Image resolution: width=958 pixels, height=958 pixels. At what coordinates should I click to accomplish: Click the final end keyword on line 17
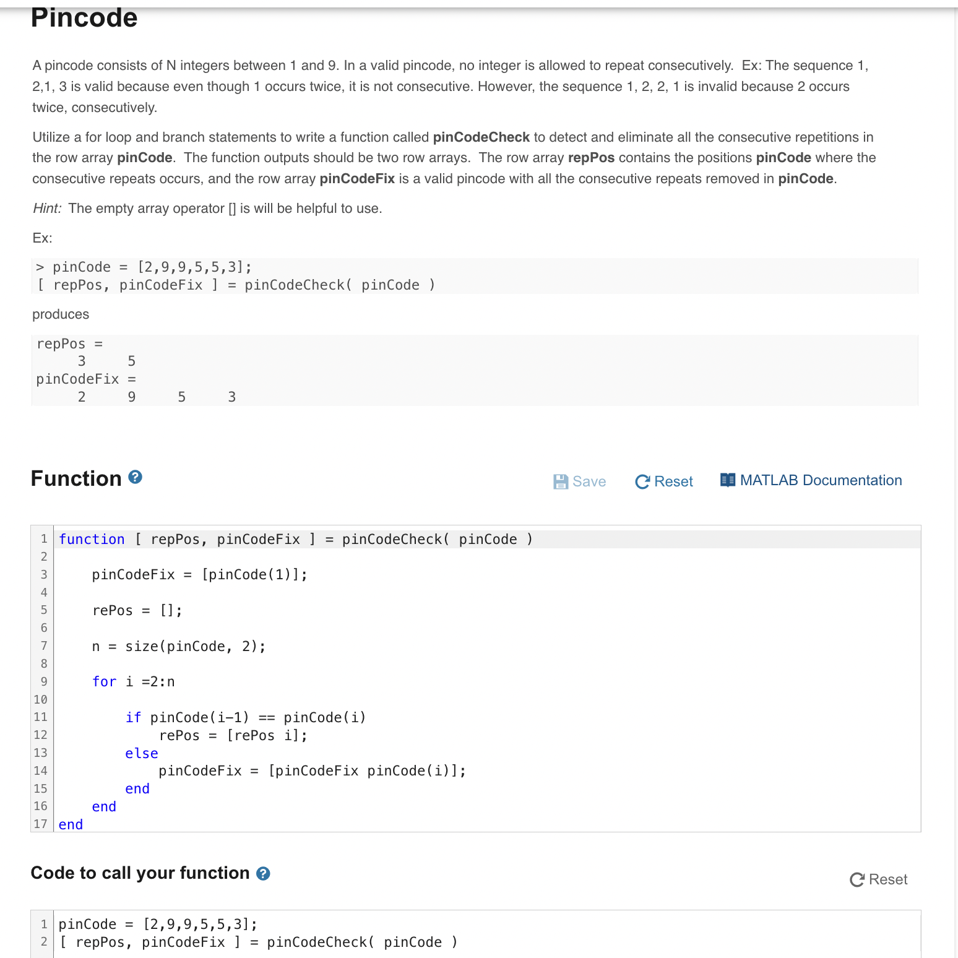pyautogui.click(x=69, y=824)
